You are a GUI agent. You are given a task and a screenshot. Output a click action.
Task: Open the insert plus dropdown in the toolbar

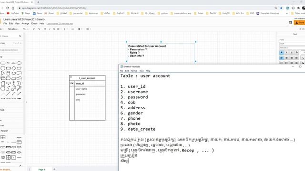tap(80, 29)
